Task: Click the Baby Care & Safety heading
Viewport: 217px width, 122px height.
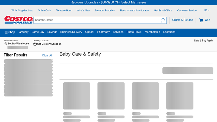Action: [80, 54]
